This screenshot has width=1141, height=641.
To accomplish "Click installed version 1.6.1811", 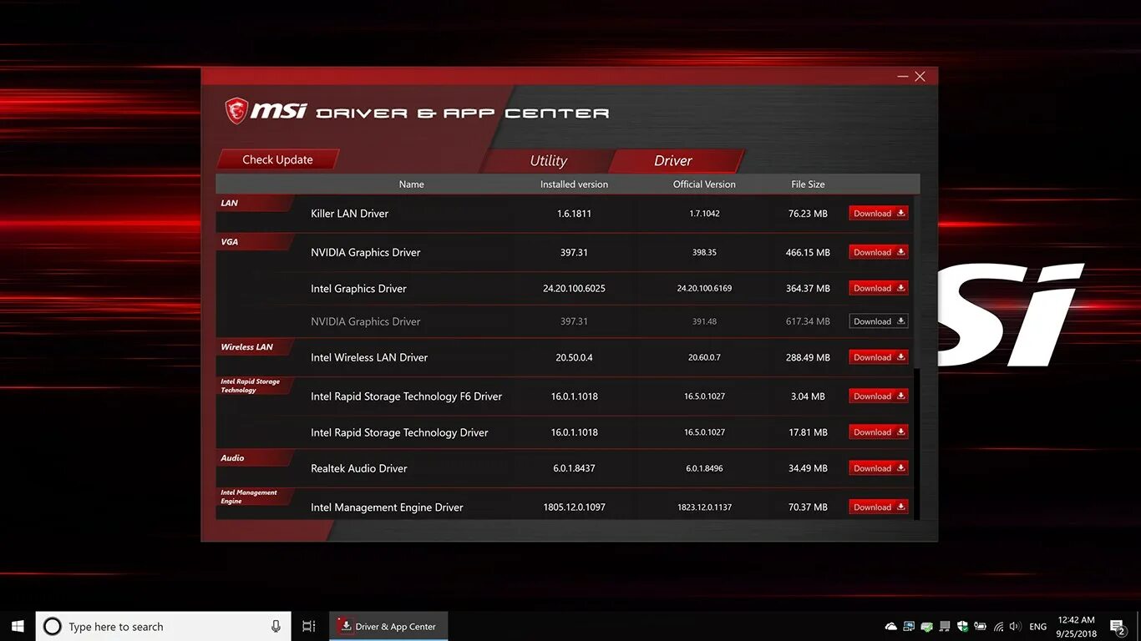I will tap(574, 214).
